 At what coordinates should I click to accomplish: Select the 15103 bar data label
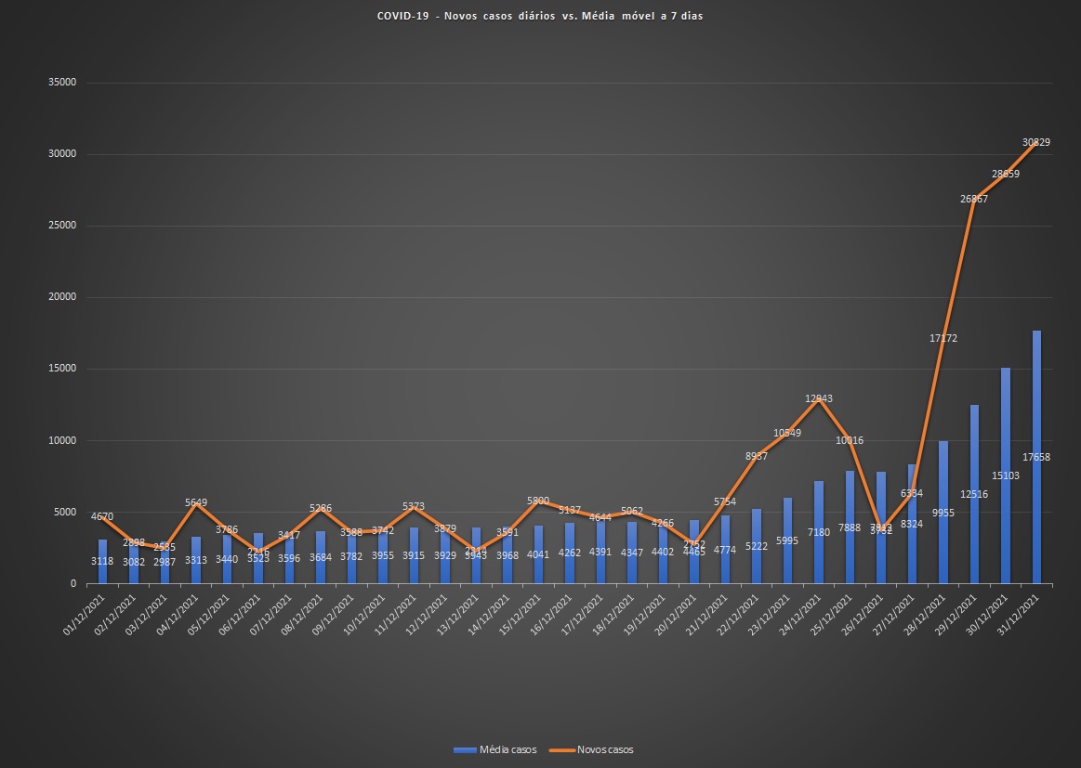click(1005, 527)
